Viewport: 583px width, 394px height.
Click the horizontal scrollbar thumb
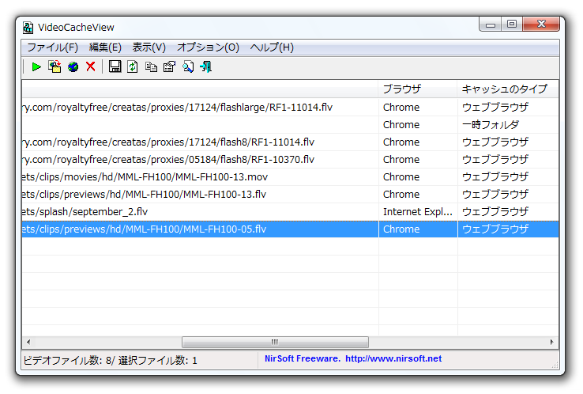coord(275,343)
